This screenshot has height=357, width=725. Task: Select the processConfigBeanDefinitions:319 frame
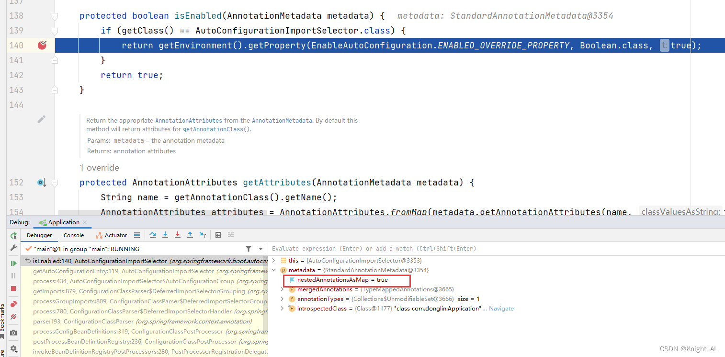(144, 332)
